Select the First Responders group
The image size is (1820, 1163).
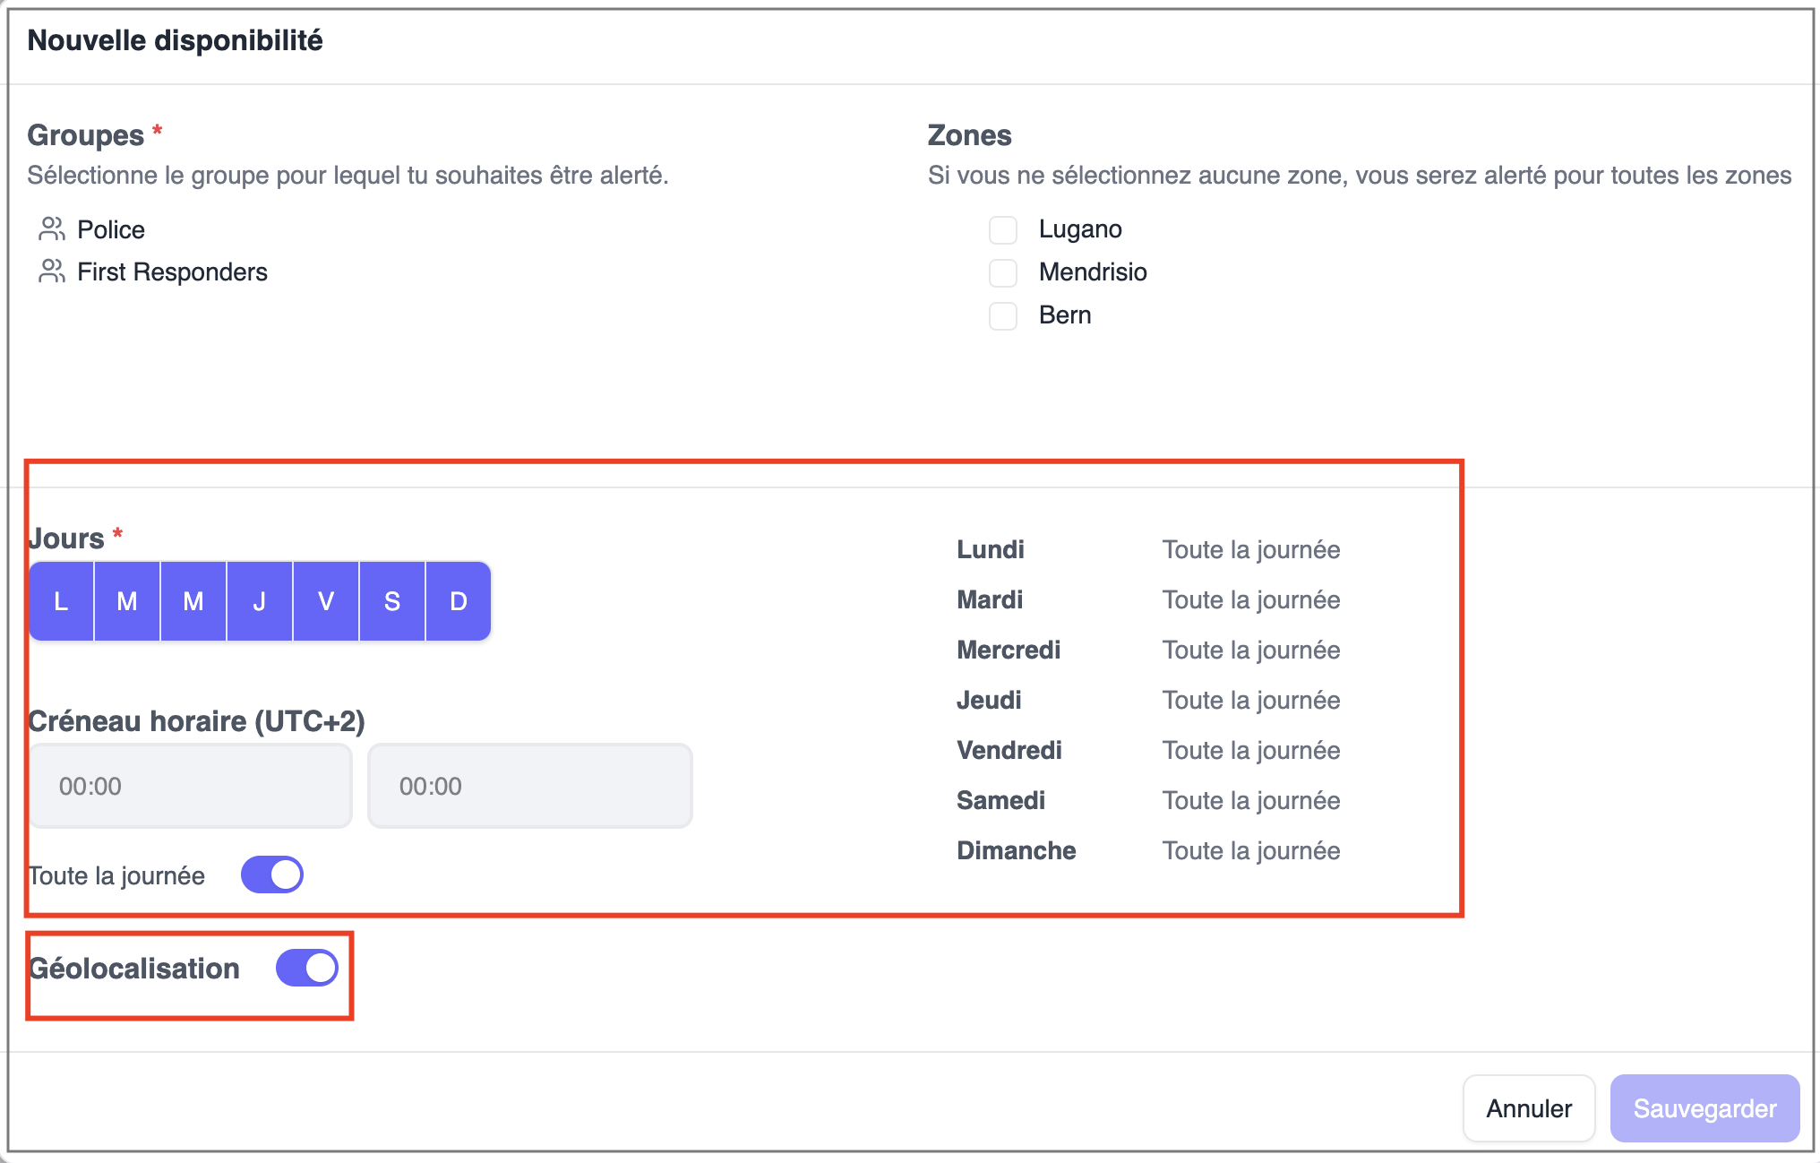click(172, 271)
